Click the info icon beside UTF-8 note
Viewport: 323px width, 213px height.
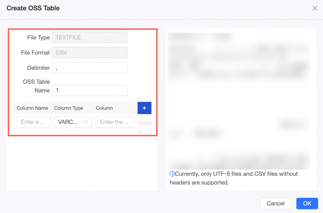172,174
